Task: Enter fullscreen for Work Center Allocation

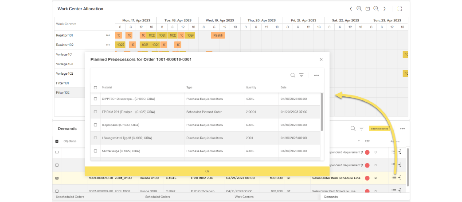Action: click(399, 9)
